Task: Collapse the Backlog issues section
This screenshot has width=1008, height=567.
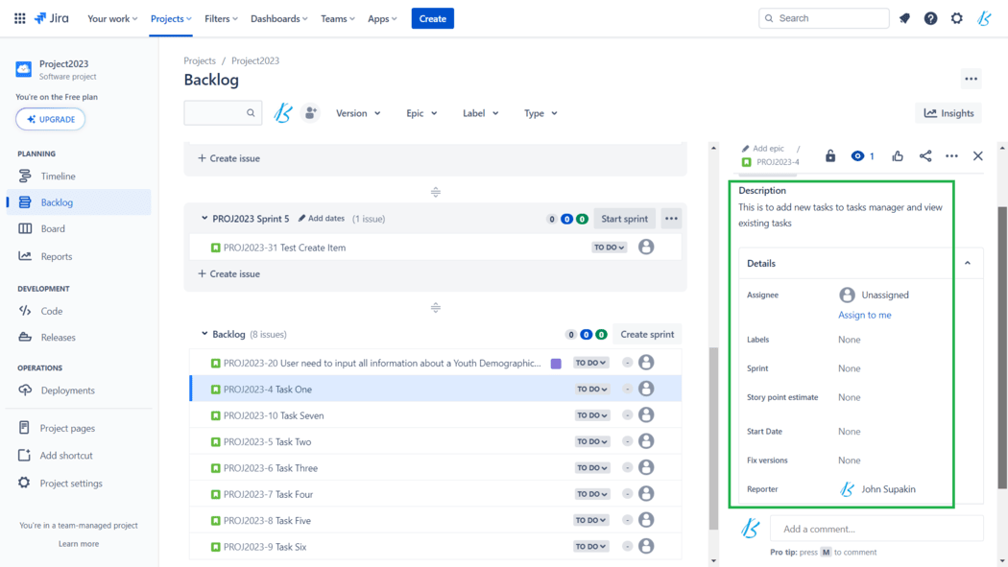Action: coord(204,334)
